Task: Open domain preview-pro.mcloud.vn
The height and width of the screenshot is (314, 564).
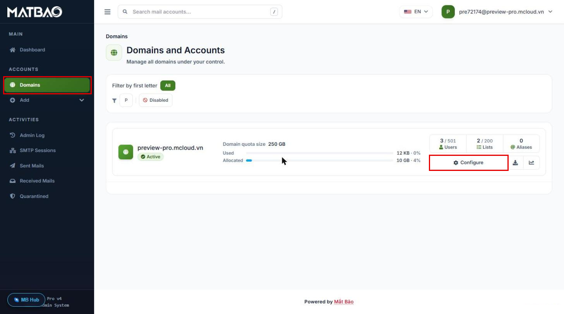Action: tap(170, 148)
